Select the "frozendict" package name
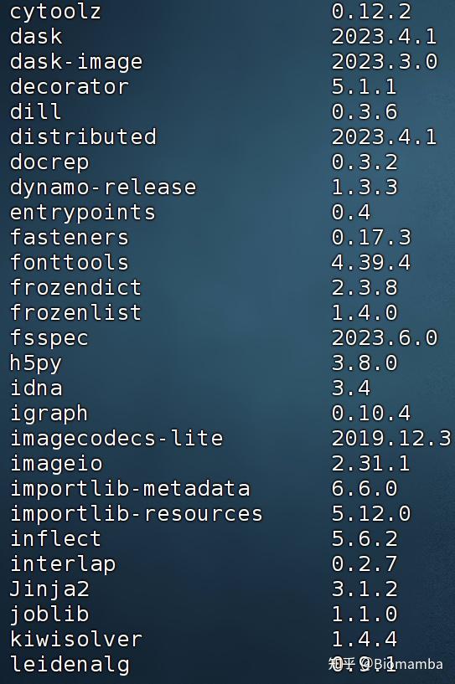455x684 pixels. click(75, 287)
